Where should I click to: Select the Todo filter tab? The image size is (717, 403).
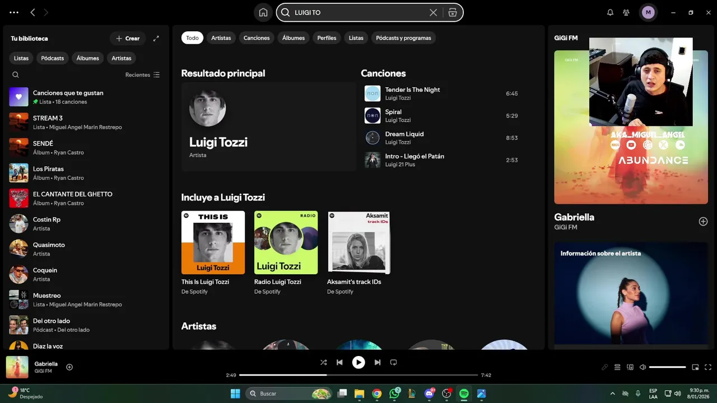(192, 38)
